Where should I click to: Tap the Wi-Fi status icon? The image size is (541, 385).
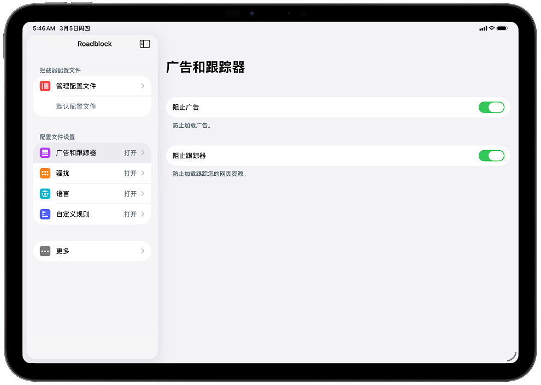(x=492, y=28)
